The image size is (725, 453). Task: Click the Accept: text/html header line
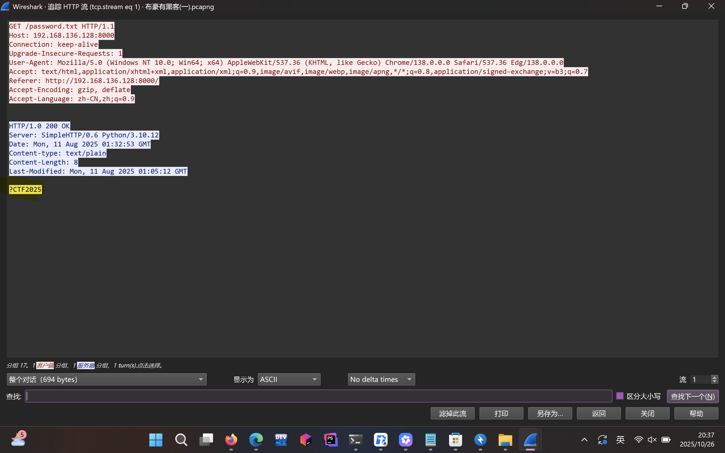(x=298, y=72)
